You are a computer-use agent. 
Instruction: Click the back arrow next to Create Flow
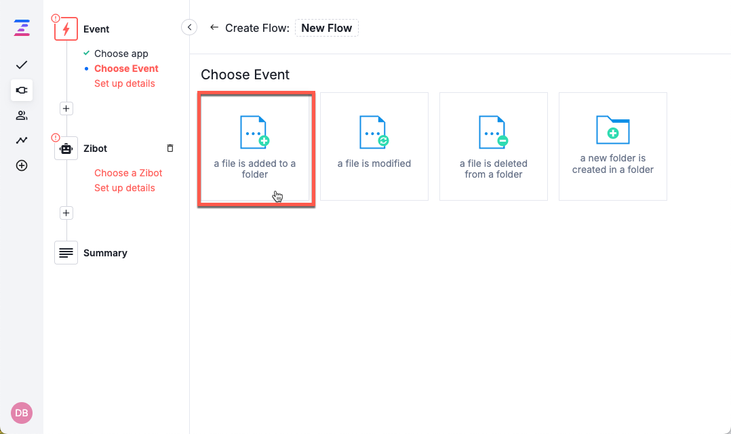[214, 28]
